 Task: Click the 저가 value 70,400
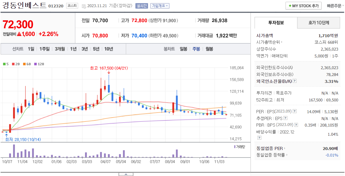[139, 36]
